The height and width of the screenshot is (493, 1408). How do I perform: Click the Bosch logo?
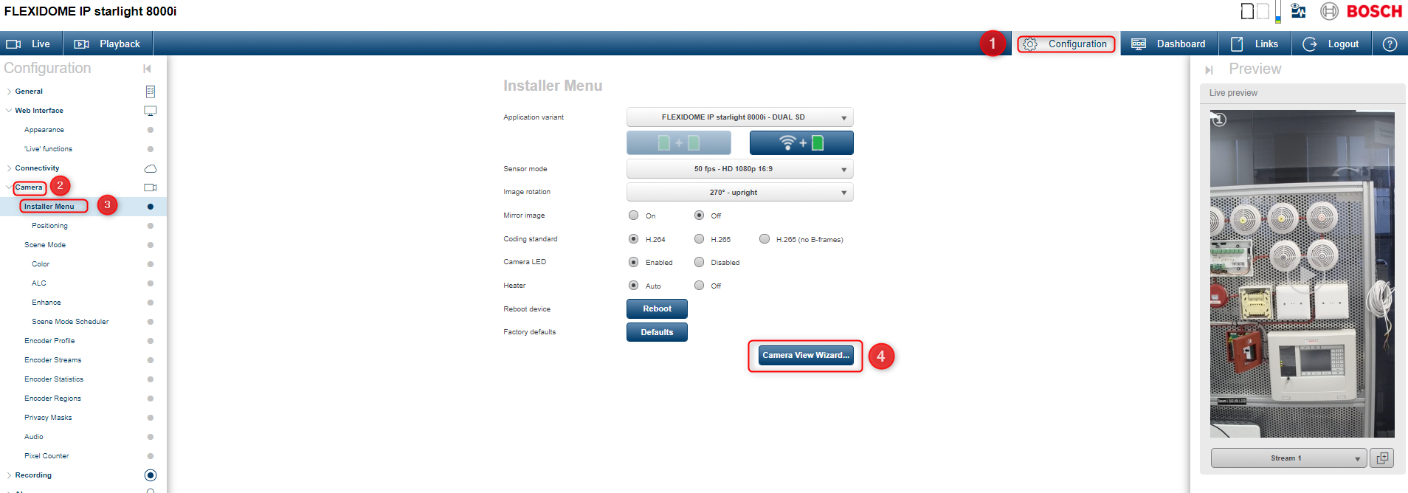point(1362,11)
